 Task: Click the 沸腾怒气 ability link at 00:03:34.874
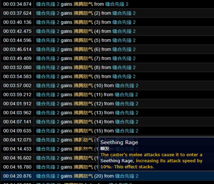pyautogui.click(x=83, y=4)
